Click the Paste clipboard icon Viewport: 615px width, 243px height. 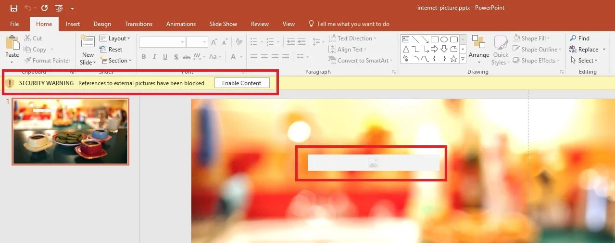tap(12, 43)
